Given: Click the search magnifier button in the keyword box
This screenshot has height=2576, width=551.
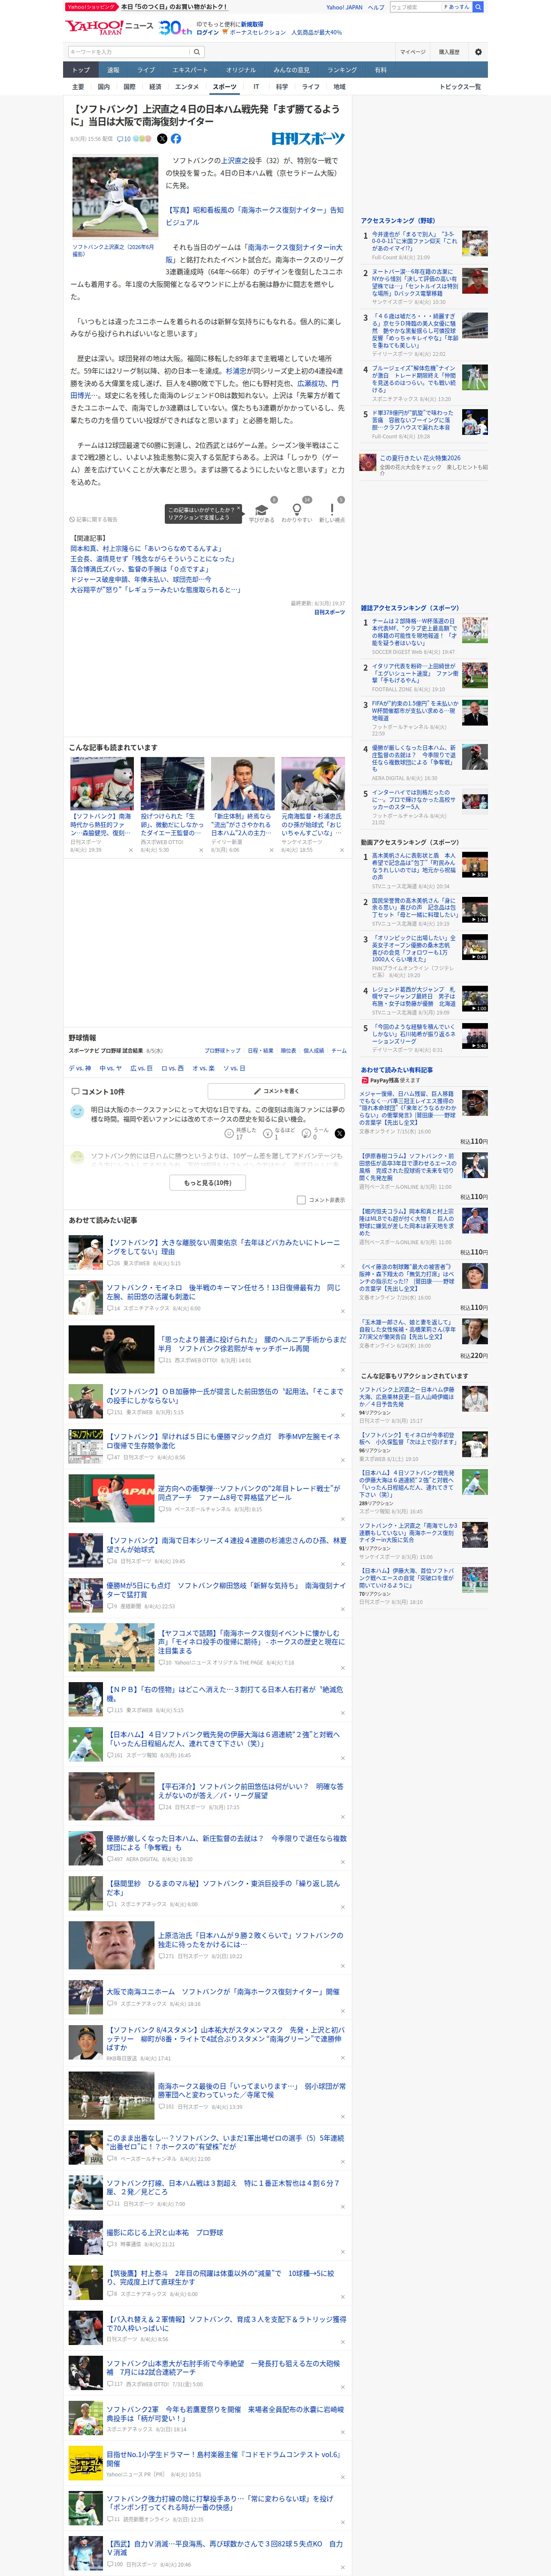Looking at the screenshot, I should 197,52.
